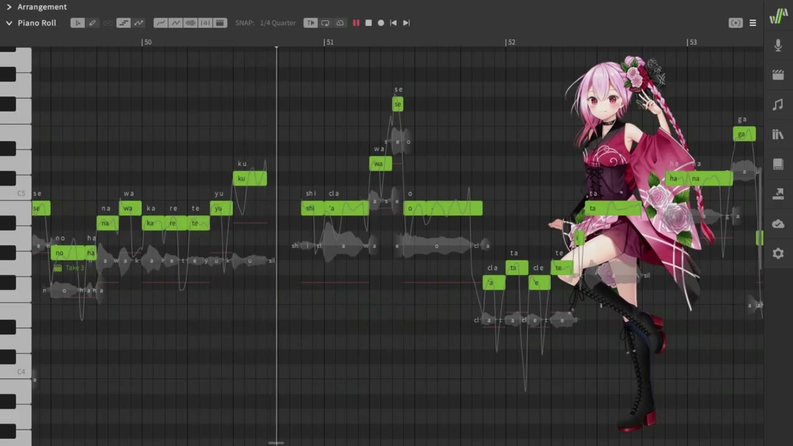The image size is (793, 446).
Task: Switch to pitch editing mode icon
Action: pos(139,23)
